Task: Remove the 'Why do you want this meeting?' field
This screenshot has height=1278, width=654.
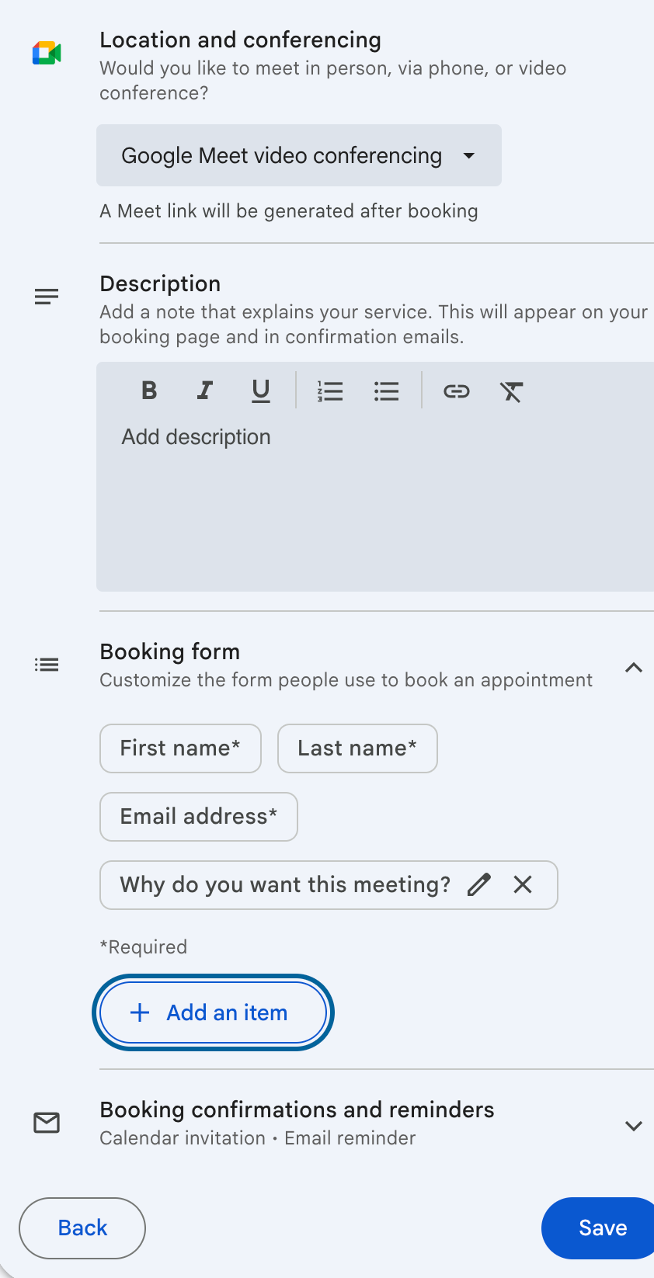Action: (522, 884)
